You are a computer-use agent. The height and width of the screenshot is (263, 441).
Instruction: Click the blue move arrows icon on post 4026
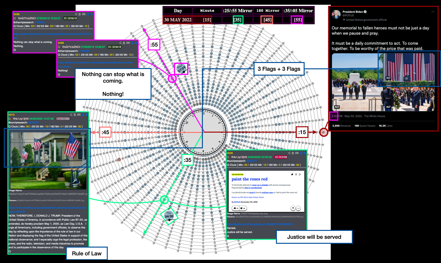pyautogui.click(x=305, y=153)
